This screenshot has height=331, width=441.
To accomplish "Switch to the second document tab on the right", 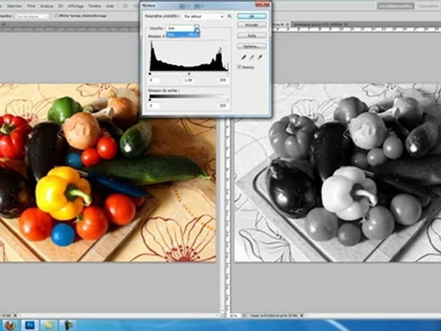I will click(x=320, y=25).
